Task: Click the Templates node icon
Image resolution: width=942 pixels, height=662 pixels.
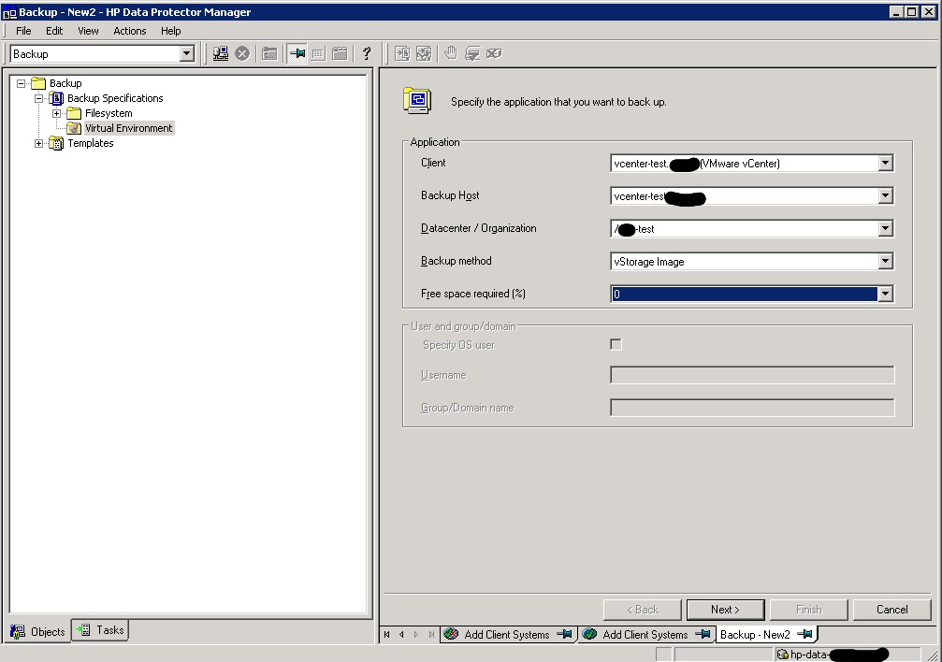Action: (x=56, y=143)
